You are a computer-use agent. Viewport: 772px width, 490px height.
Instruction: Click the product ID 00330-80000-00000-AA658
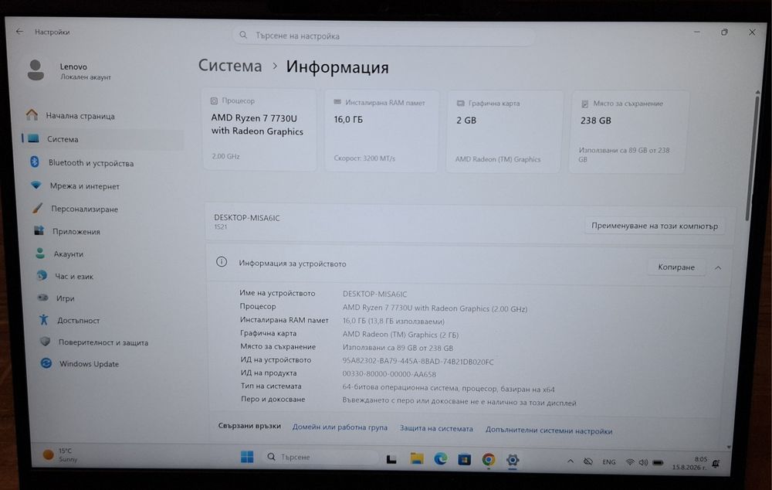[389, 374]
